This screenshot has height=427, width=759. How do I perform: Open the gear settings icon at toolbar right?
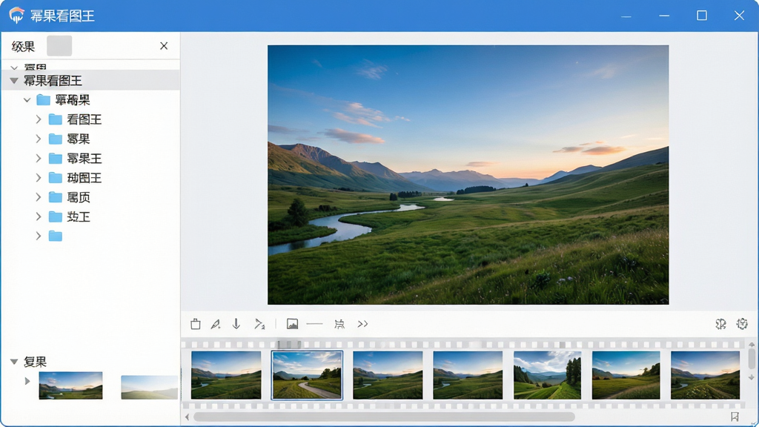[742, 324]
